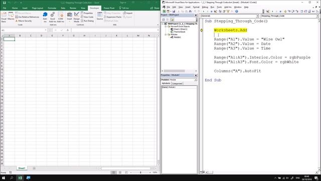Click Use Relative References in Code group
The height and width of the screenshot is (181, 321).
(x=27, y=17)
